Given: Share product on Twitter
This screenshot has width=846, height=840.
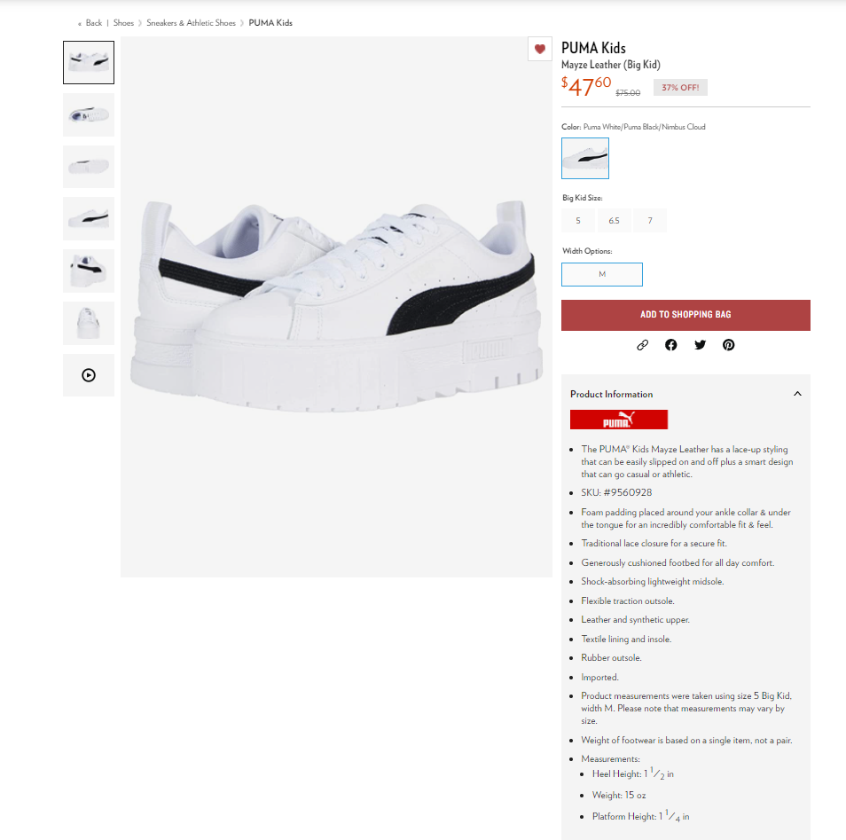Looking at the screenshot, I should click(700, 345).
